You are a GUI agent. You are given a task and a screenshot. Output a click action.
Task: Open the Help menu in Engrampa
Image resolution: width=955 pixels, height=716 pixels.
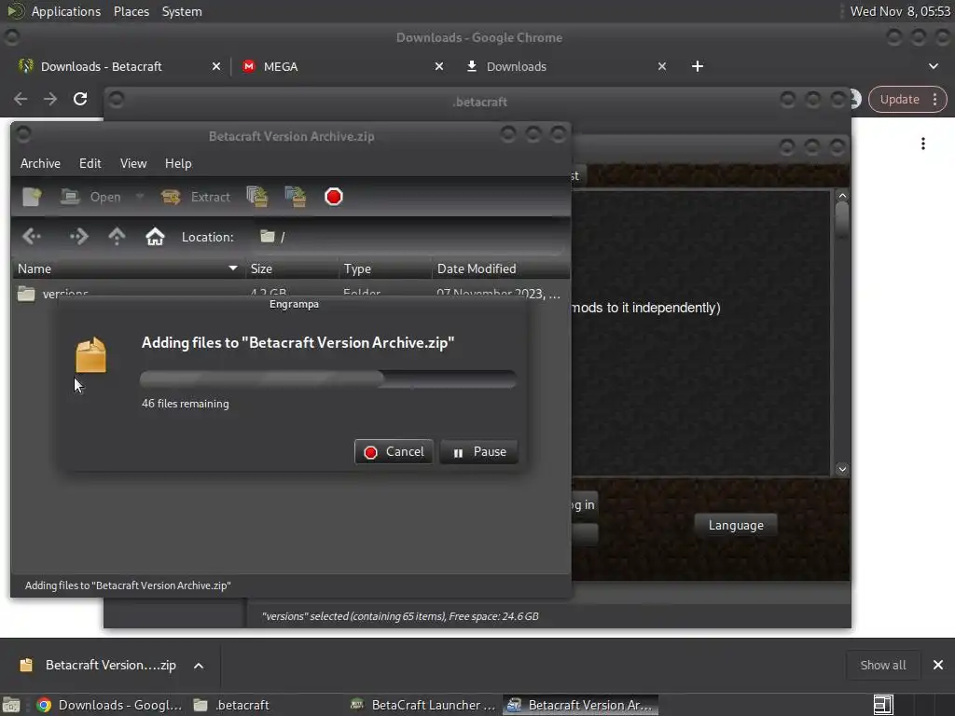[x=178, y=163]
